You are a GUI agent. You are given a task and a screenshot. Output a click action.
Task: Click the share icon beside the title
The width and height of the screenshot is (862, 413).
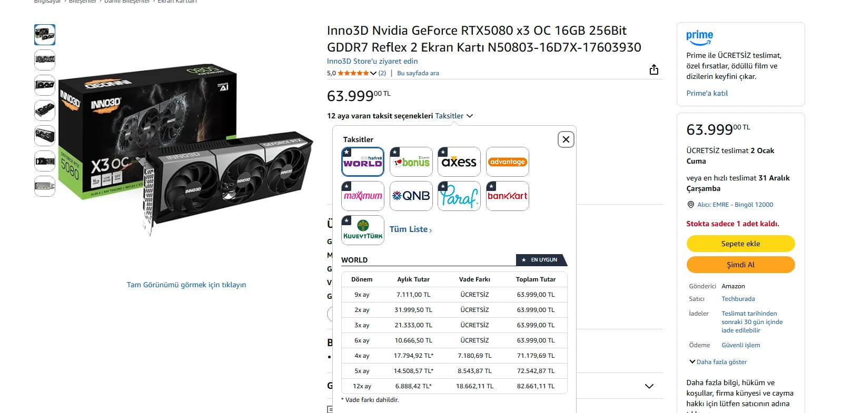point(654,69)
